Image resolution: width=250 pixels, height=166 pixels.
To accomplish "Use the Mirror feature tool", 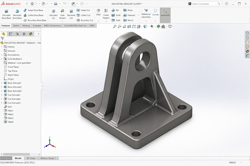I will [x=128, y=20].
